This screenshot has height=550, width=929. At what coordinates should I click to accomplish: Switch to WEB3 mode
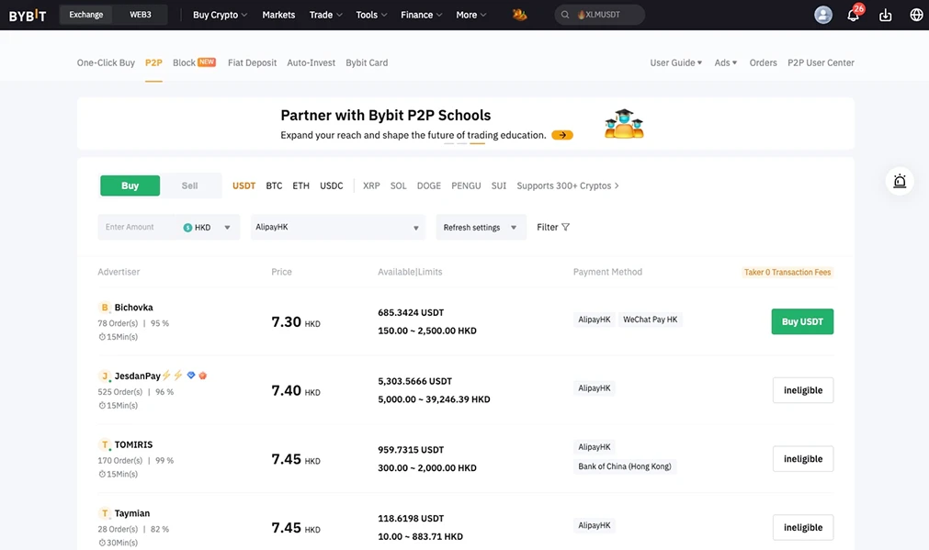coord(141,15)
